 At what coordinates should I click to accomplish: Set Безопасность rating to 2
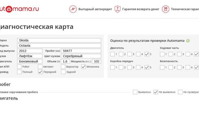tap(171, 67)
